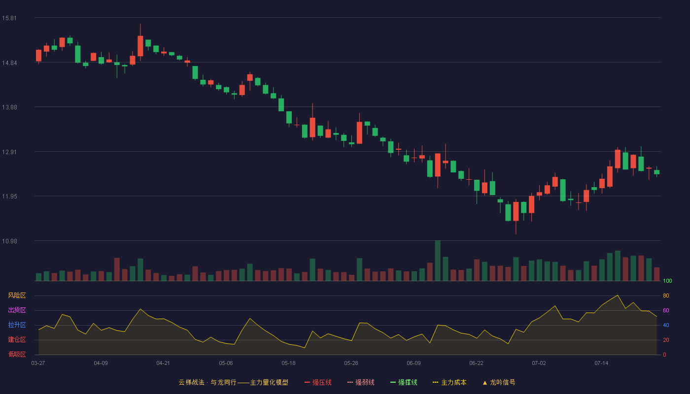Image resolution: width=690 pixels, height=394 pixels.
Task: Click the 06-22 date label
Action: [x=476, y=363]
